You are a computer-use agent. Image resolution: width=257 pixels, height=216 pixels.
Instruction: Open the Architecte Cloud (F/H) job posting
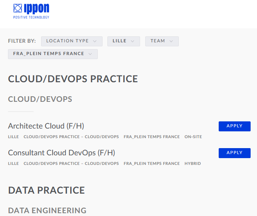click(x=46, y=126)
